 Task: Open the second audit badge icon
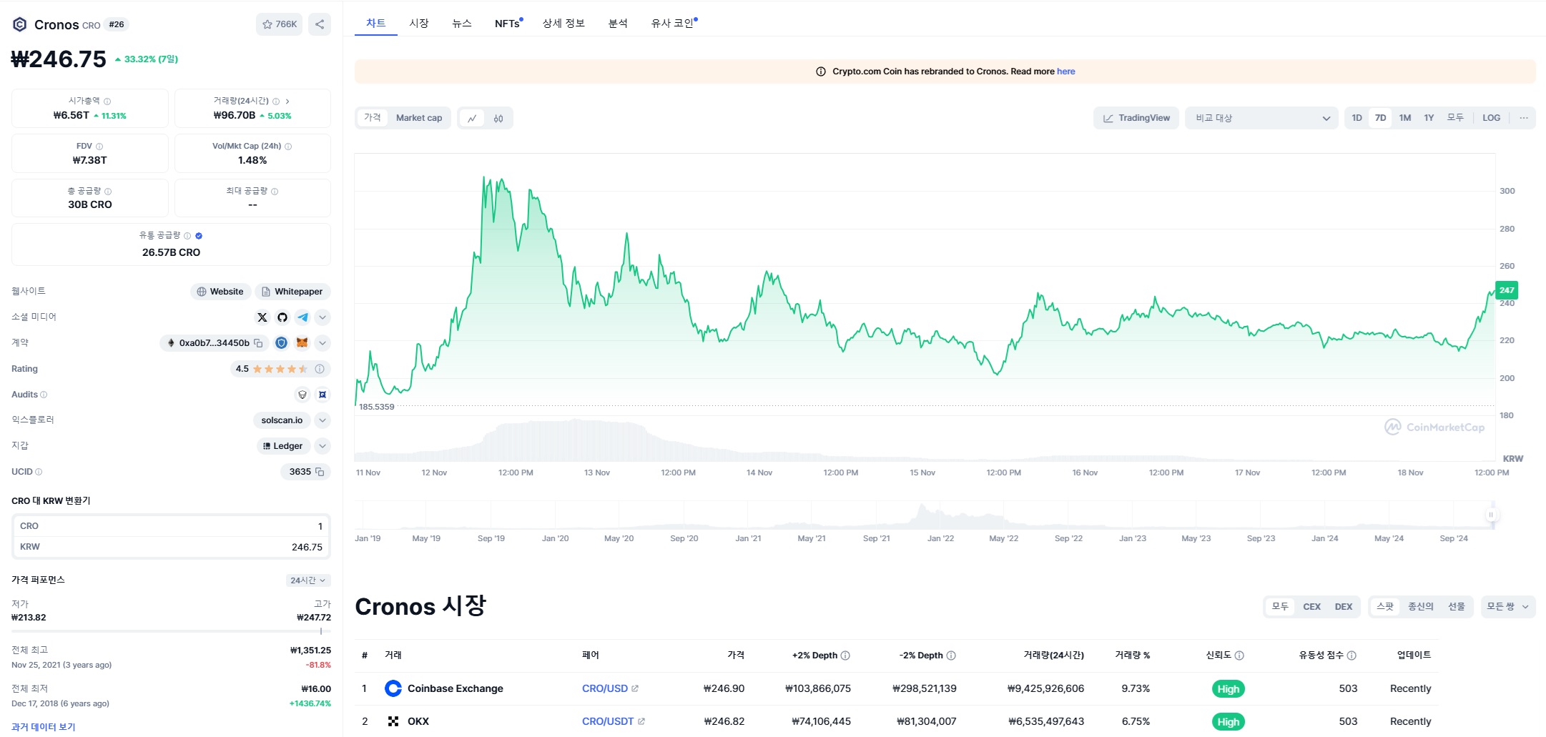323,395
